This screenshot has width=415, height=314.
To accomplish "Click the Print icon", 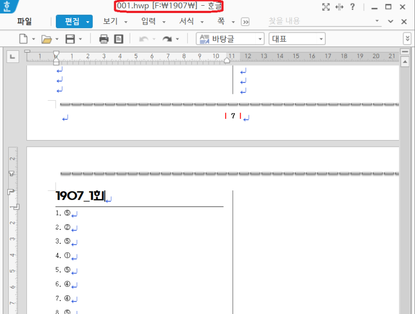I will (x=104, y=39).
